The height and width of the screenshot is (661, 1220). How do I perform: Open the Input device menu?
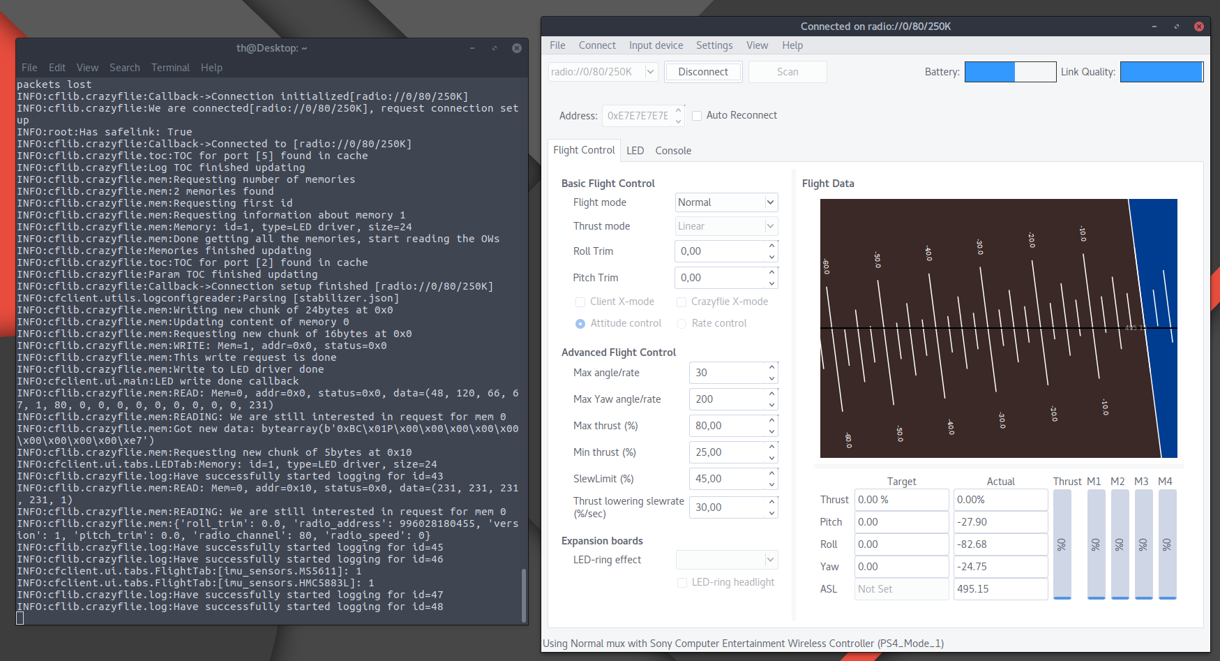pos(656,45)
